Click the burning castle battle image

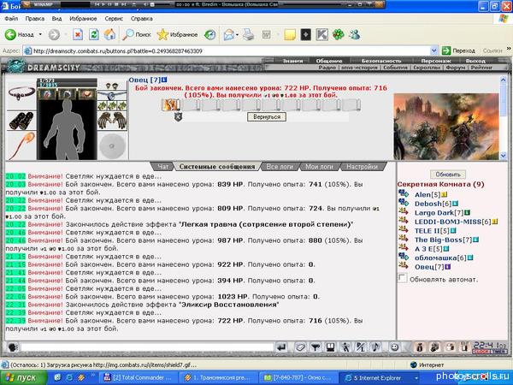tap(446, 127)
